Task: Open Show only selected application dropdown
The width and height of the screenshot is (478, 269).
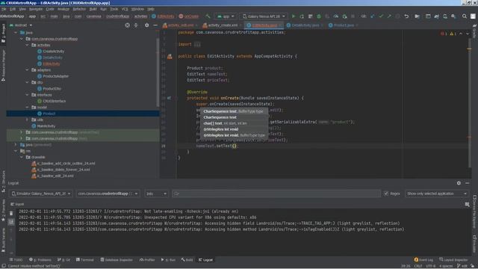Action: pos(436,194)
